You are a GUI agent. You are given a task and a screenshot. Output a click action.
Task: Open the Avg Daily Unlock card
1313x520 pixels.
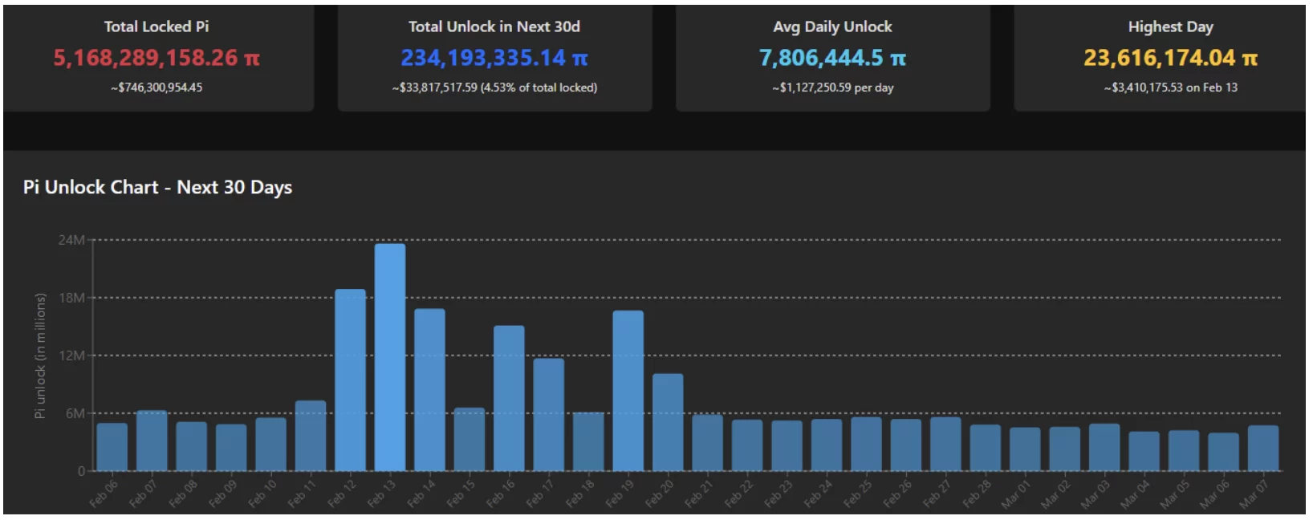(x=832, y=58)
